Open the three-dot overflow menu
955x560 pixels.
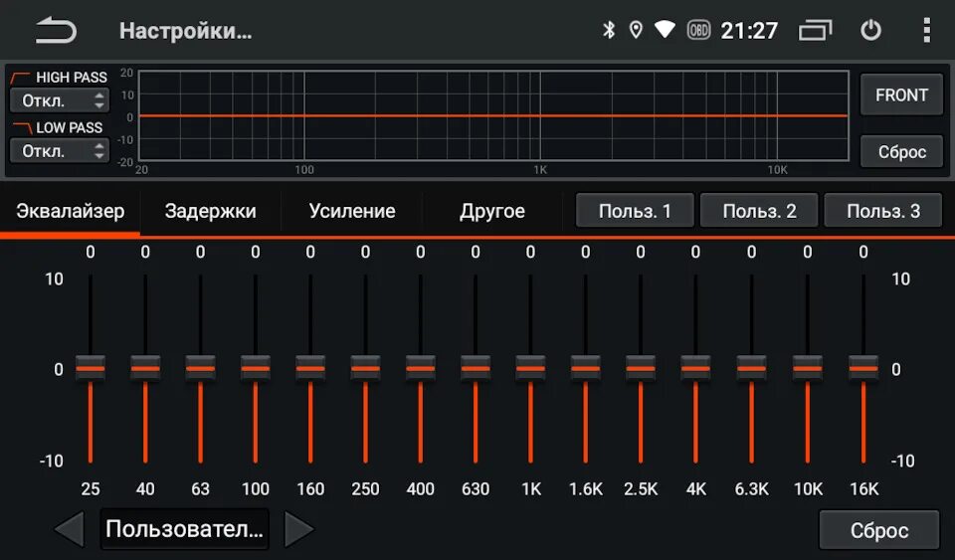coord(926,30)
